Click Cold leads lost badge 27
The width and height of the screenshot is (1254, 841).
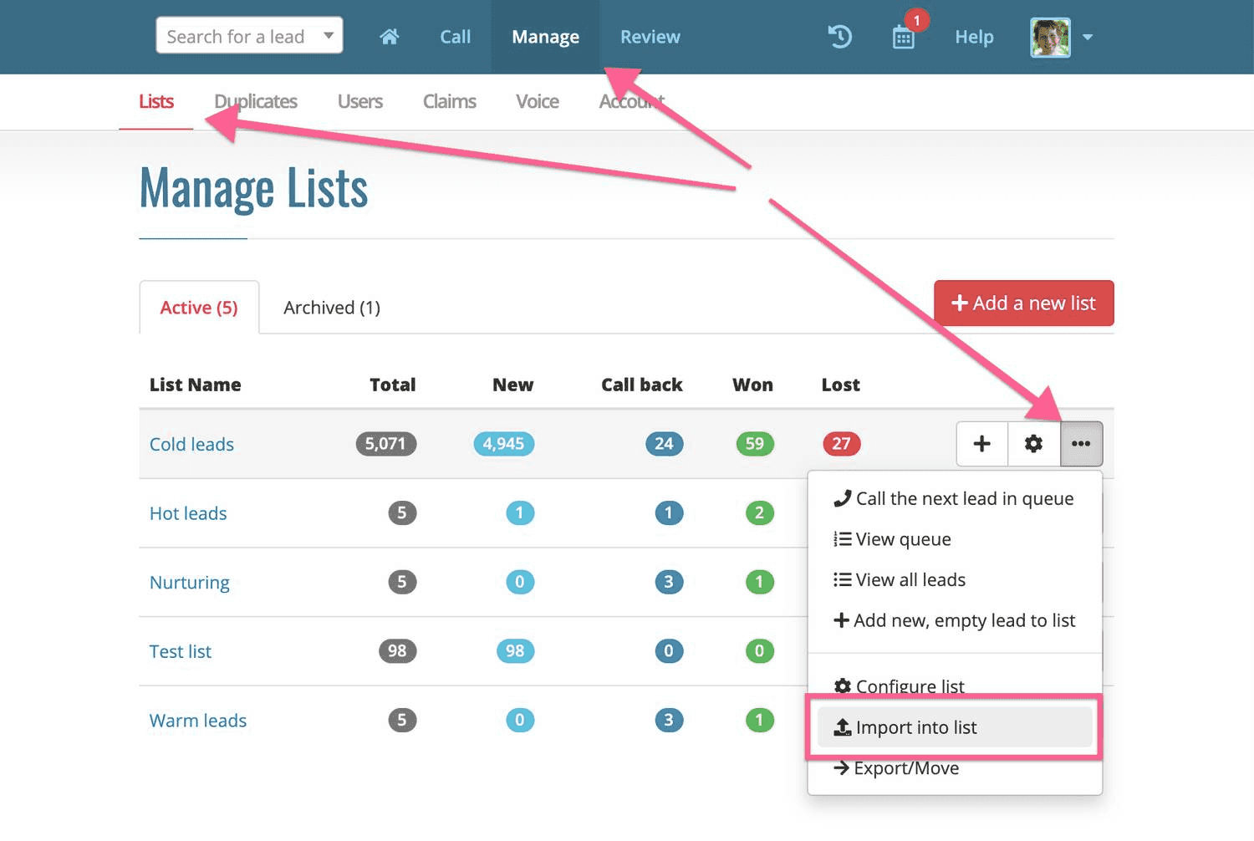tap(842, 443)
